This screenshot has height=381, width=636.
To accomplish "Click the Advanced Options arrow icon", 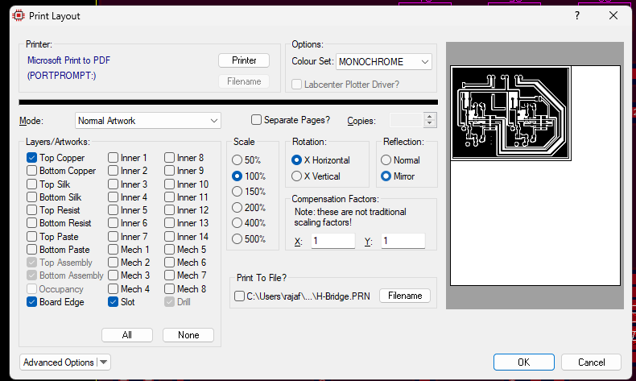I will (x=104, y=362).
